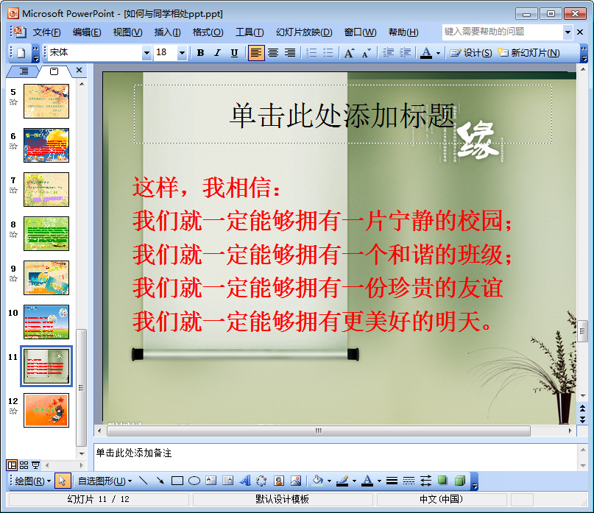Switch to the Outline tab in side pane
This screenshot has width=594, height=513.
24,71
